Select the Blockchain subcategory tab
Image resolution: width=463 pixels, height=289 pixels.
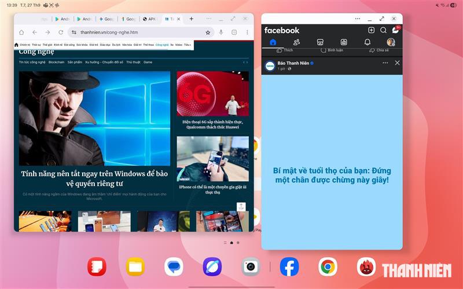click(x=56, y=62)
